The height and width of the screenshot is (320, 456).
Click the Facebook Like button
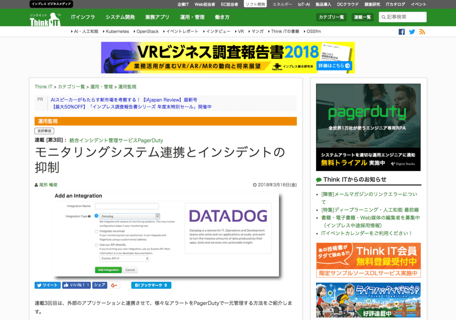76,285
